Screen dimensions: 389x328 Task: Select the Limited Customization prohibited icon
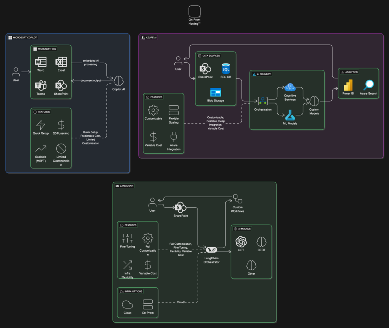(61, 148)
